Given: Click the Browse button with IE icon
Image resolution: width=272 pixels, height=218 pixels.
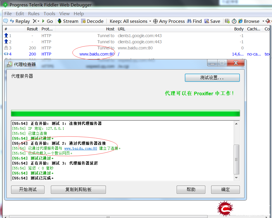Looking at the screenshot, I should [249, 21].
